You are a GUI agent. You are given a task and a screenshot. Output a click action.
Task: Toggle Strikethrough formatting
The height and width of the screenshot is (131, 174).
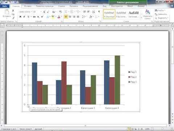click(x=34, y=17)
